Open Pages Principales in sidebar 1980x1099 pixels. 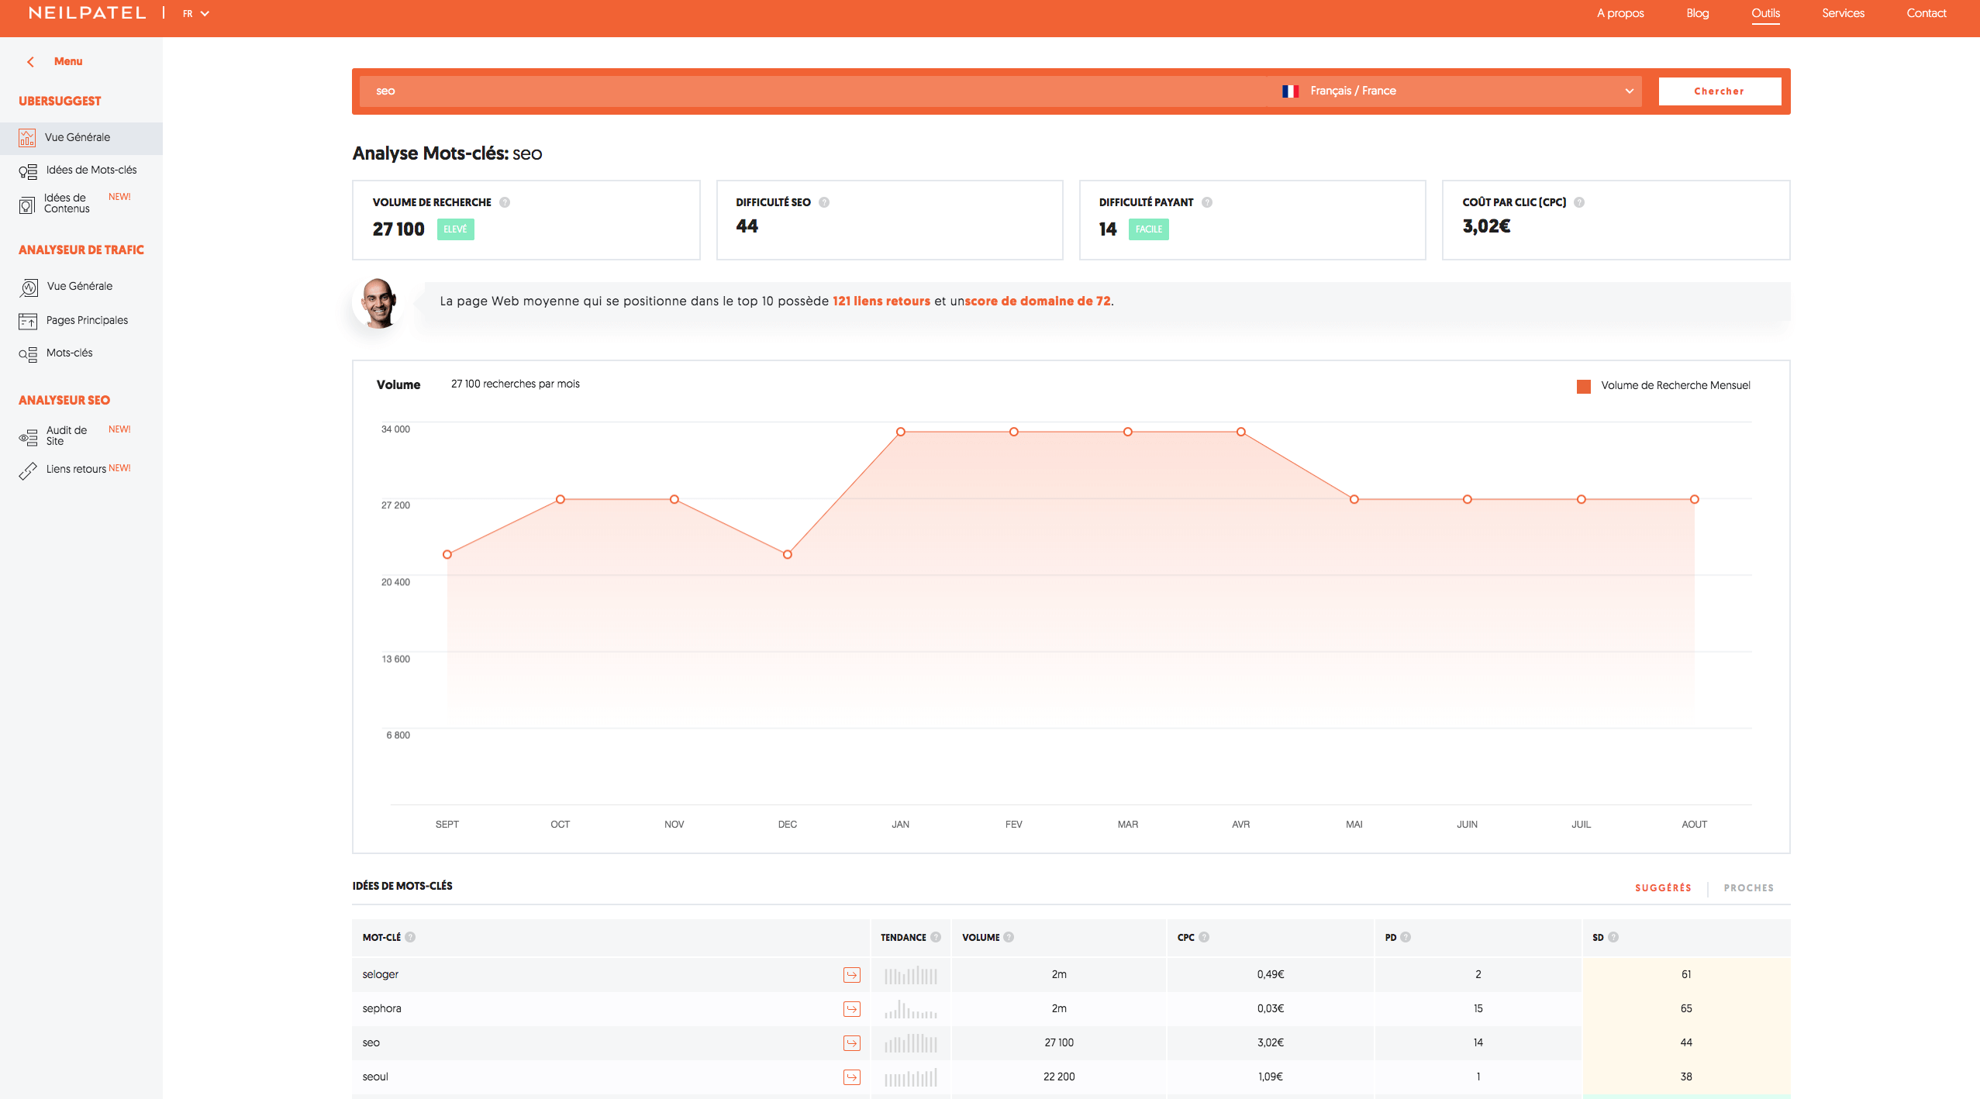click(x=87, y=321)
